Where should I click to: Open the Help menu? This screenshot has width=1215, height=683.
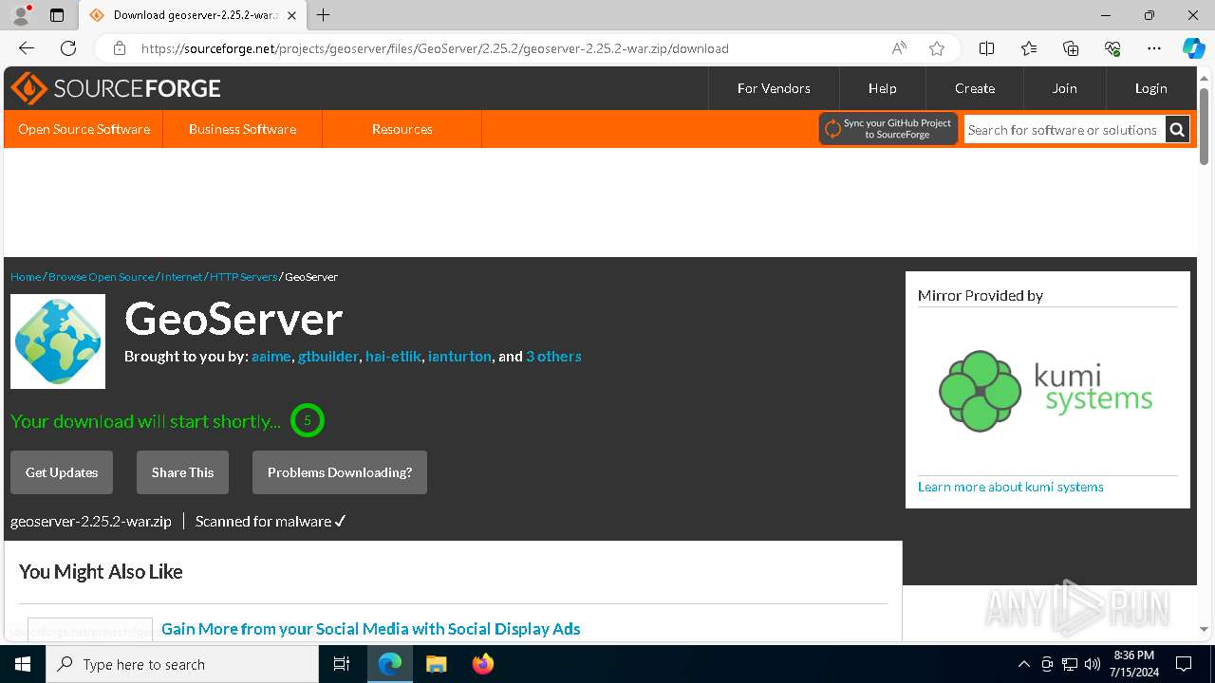coord(882,88)
